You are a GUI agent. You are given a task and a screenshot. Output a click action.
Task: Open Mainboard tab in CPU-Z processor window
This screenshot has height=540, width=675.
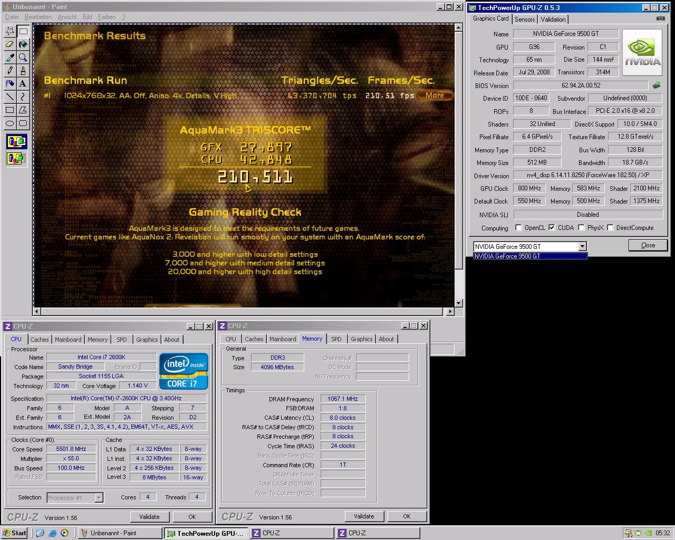tap(68, 340)
